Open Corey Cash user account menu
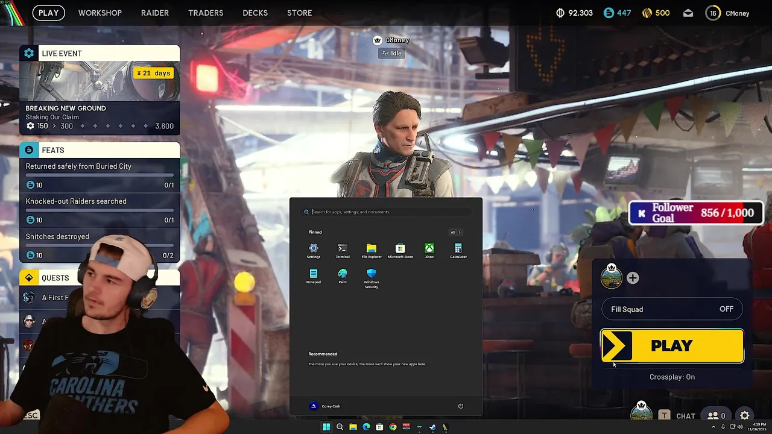 click(325, 406)
